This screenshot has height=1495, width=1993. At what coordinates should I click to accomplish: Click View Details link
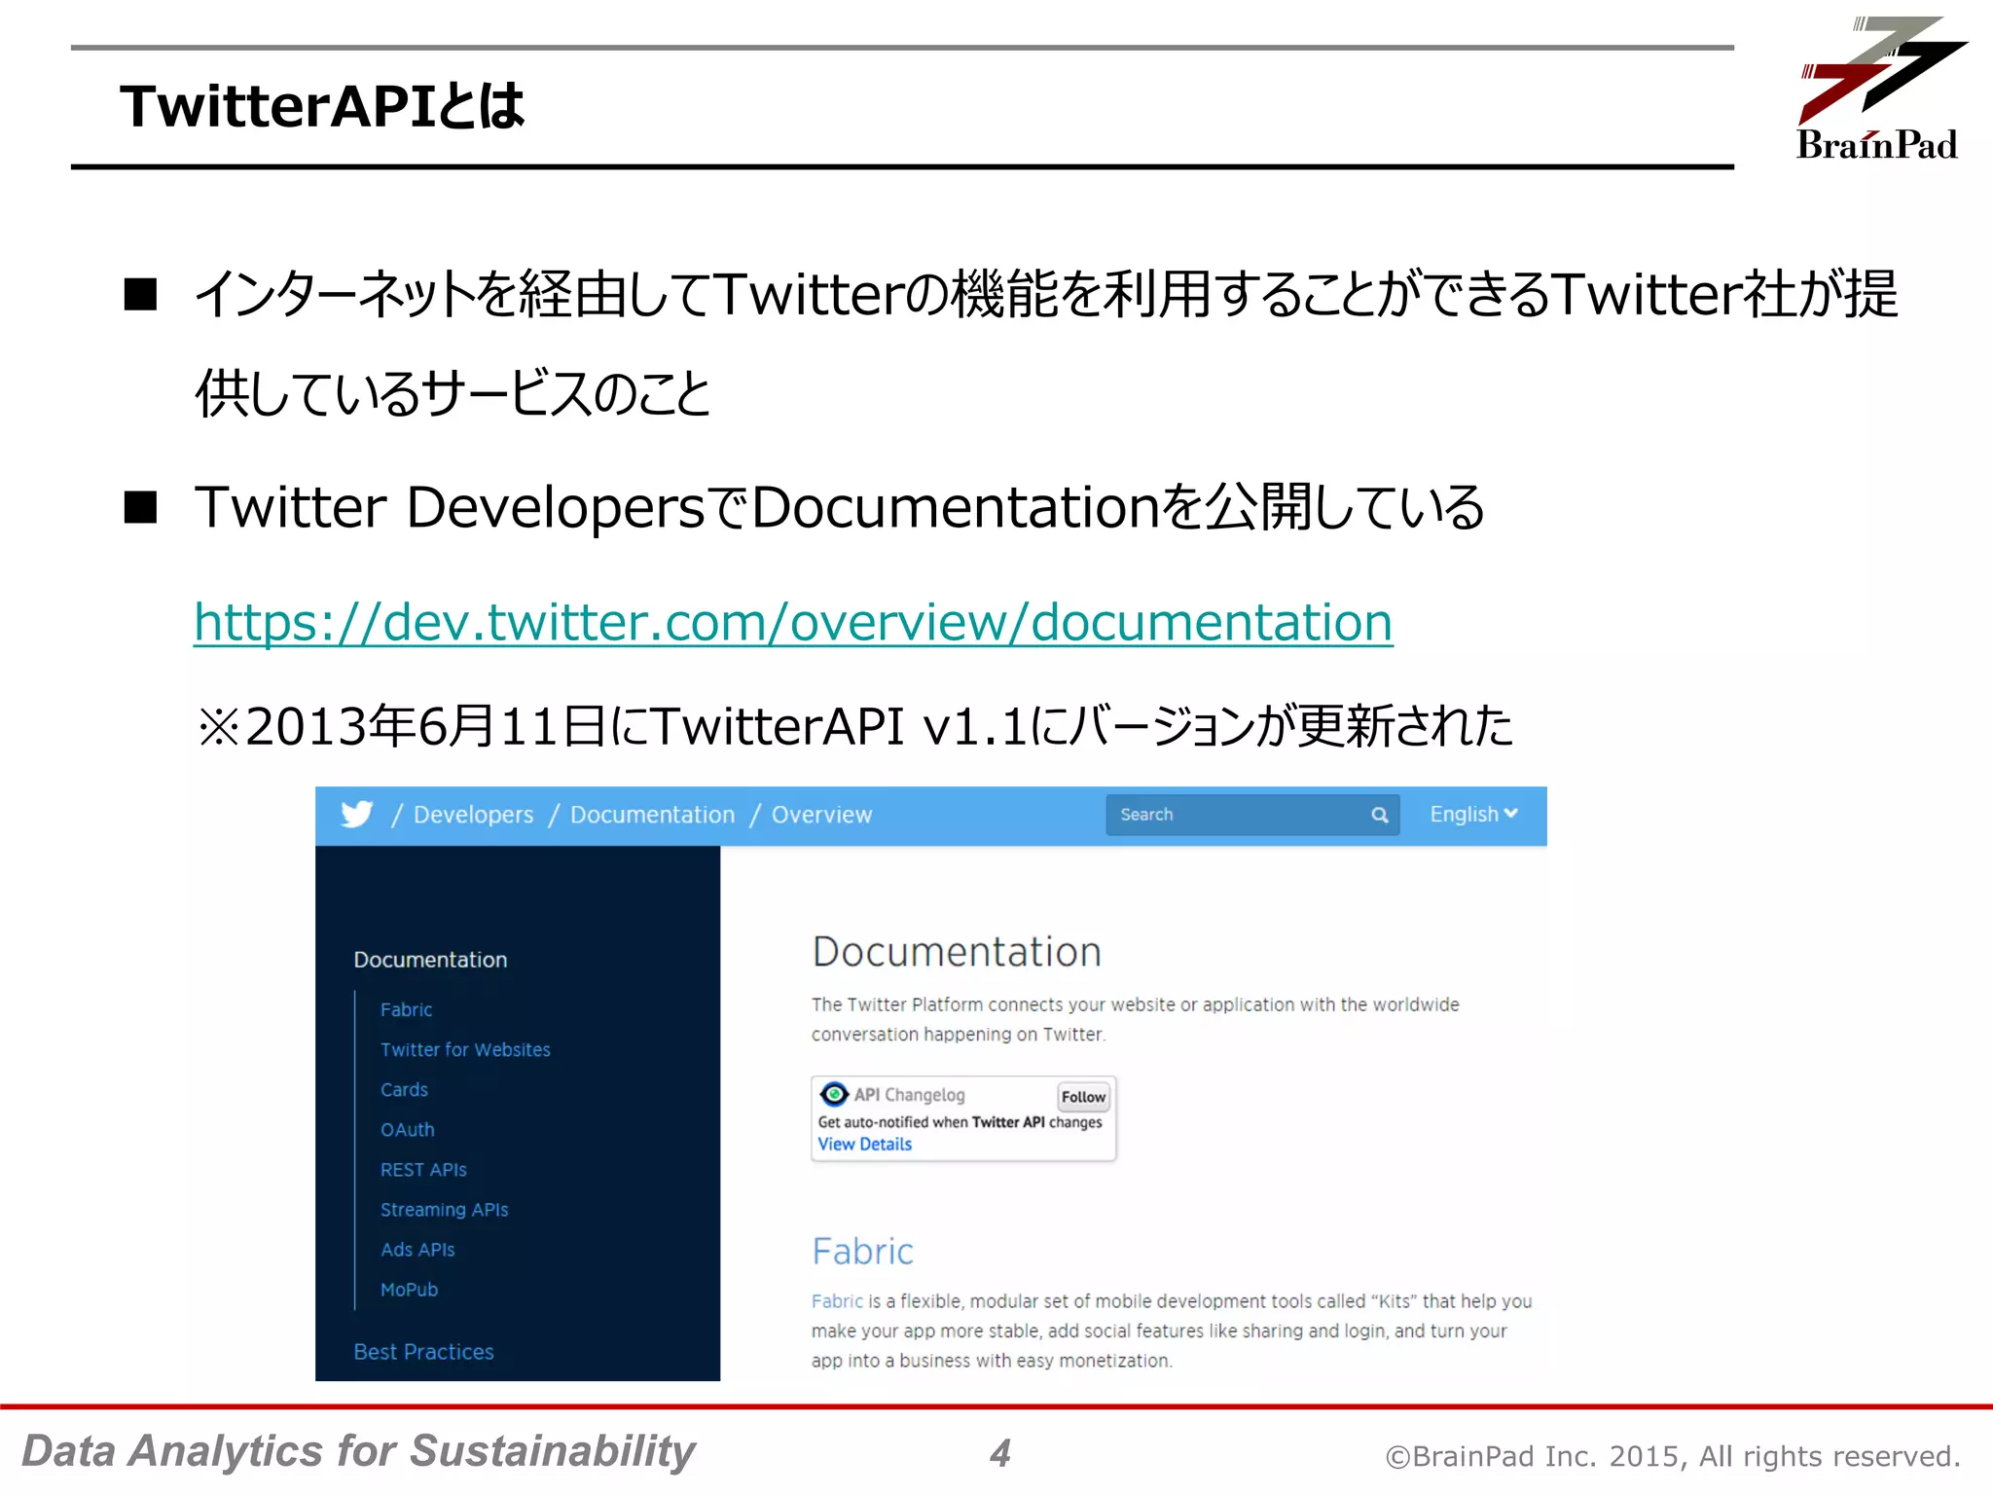tap(864, 1145)
